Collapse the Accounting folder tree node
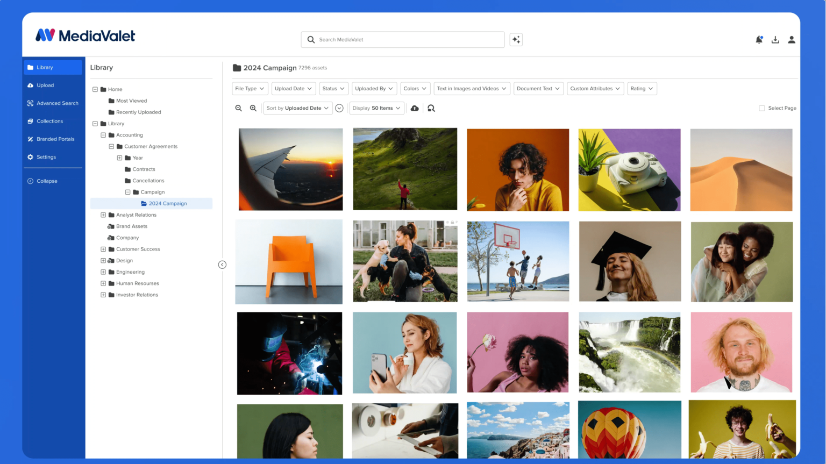826x464 pixels. pyautogui.click(x=103, y=135)
